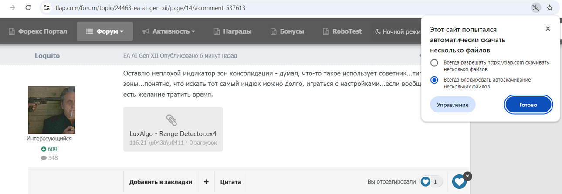Image resolution: width=562 pixels, height=194 pixels.
Task: Click the Интересующийся rank label
Action: (49, 139)
